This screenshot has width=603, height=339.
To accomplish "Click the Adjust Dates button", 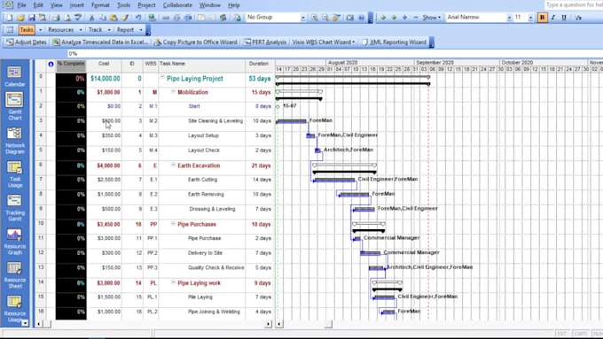I will [x=26, y=42].
